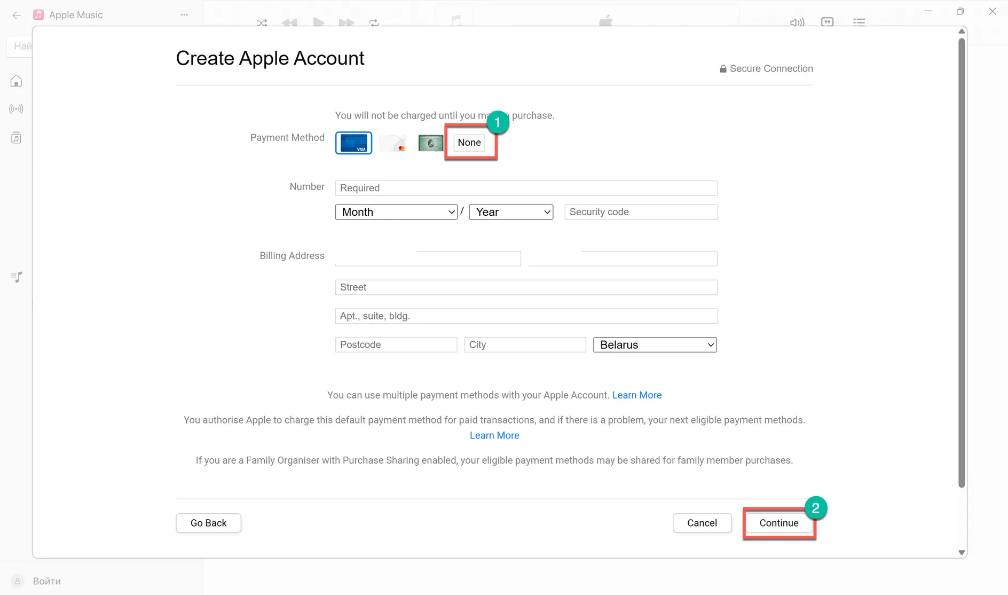Screen dimensions: 1008x595
Task: Select the Visa card payment method
Action: (353, 143)
